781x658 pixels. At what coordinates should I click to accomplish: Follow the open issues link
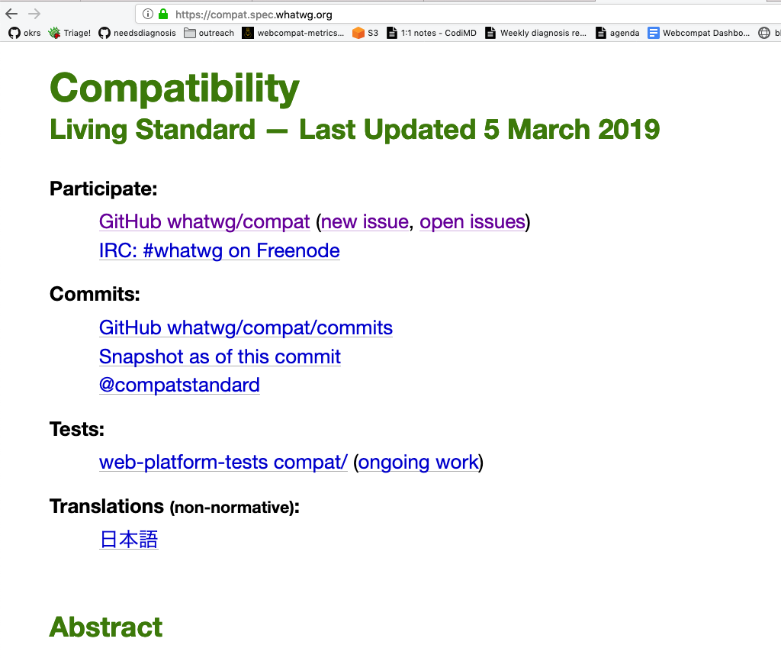coord(472,222)
